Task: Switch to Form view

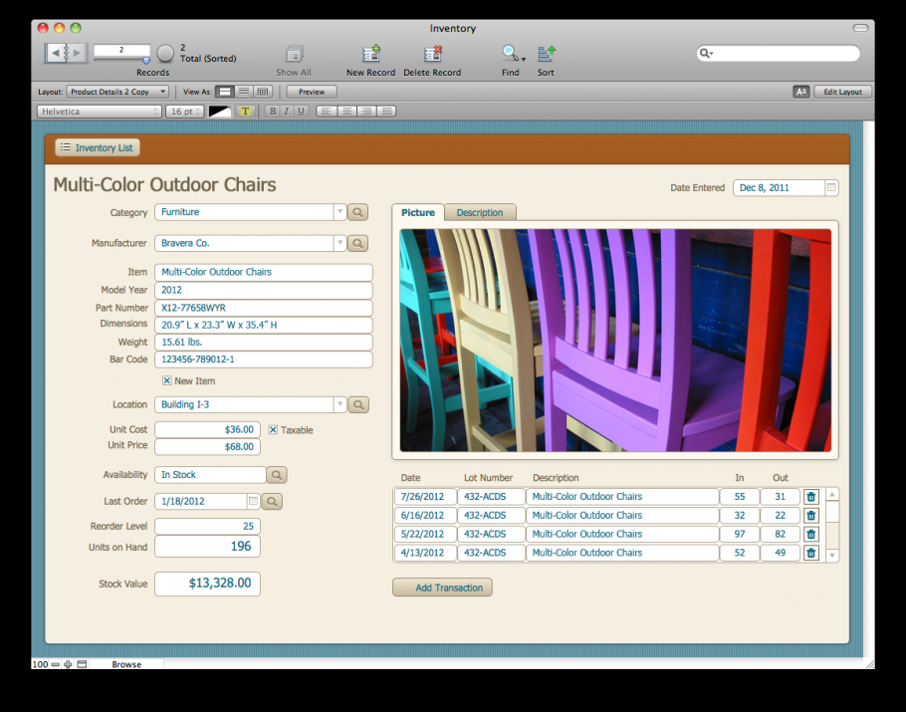Action: pyautogui.click(x=225, y=92)
